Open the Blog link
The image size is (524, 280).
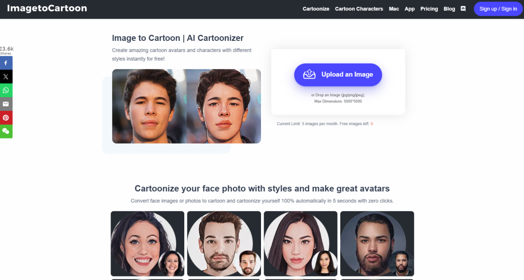pos(449,9)
